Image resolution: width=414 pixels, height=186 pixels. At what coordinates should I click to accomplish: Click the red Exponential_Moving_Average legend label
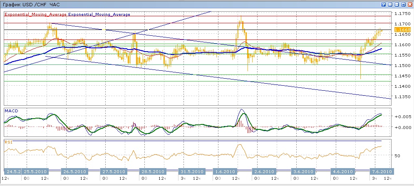[x=35, y=14]
